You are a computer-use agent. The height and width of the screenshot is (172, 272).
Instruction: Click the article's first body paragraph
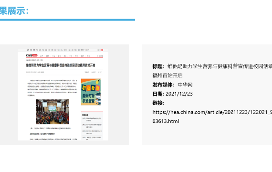(52, 88)
